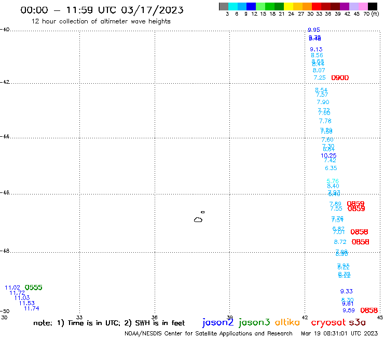This screenshot has height=338, width=384.
Task: Select the wave height reading 7.25
Action: coord(320,77)
